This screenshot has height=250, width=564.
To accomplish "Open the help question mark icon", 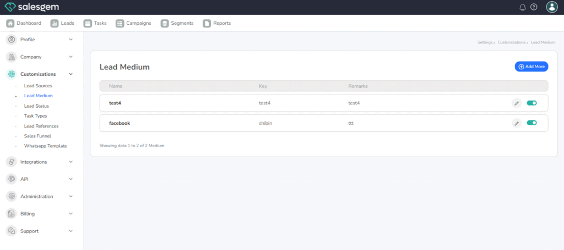I will pos(534,7).
